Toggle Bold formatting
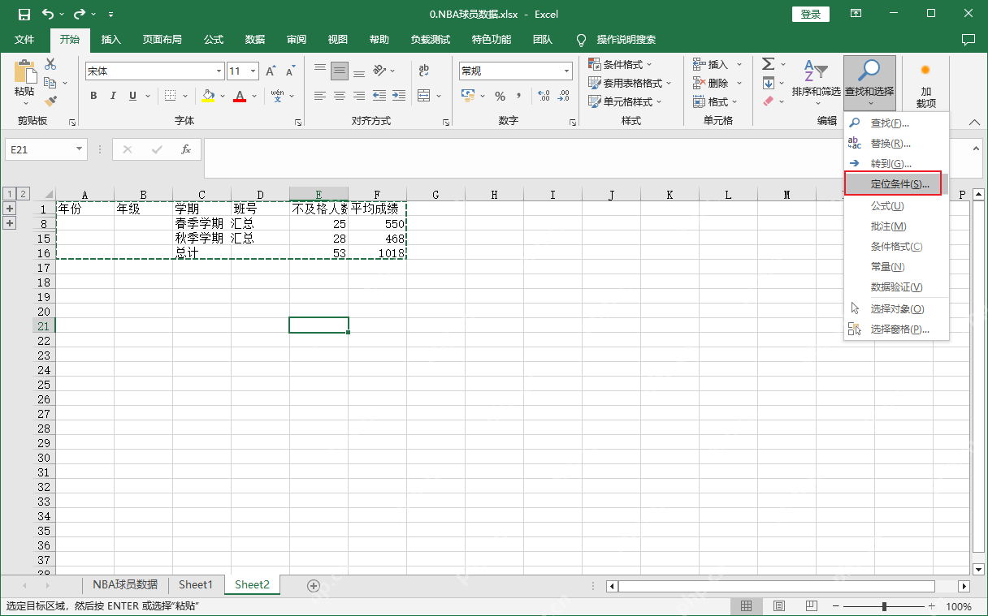 [93, 96]
